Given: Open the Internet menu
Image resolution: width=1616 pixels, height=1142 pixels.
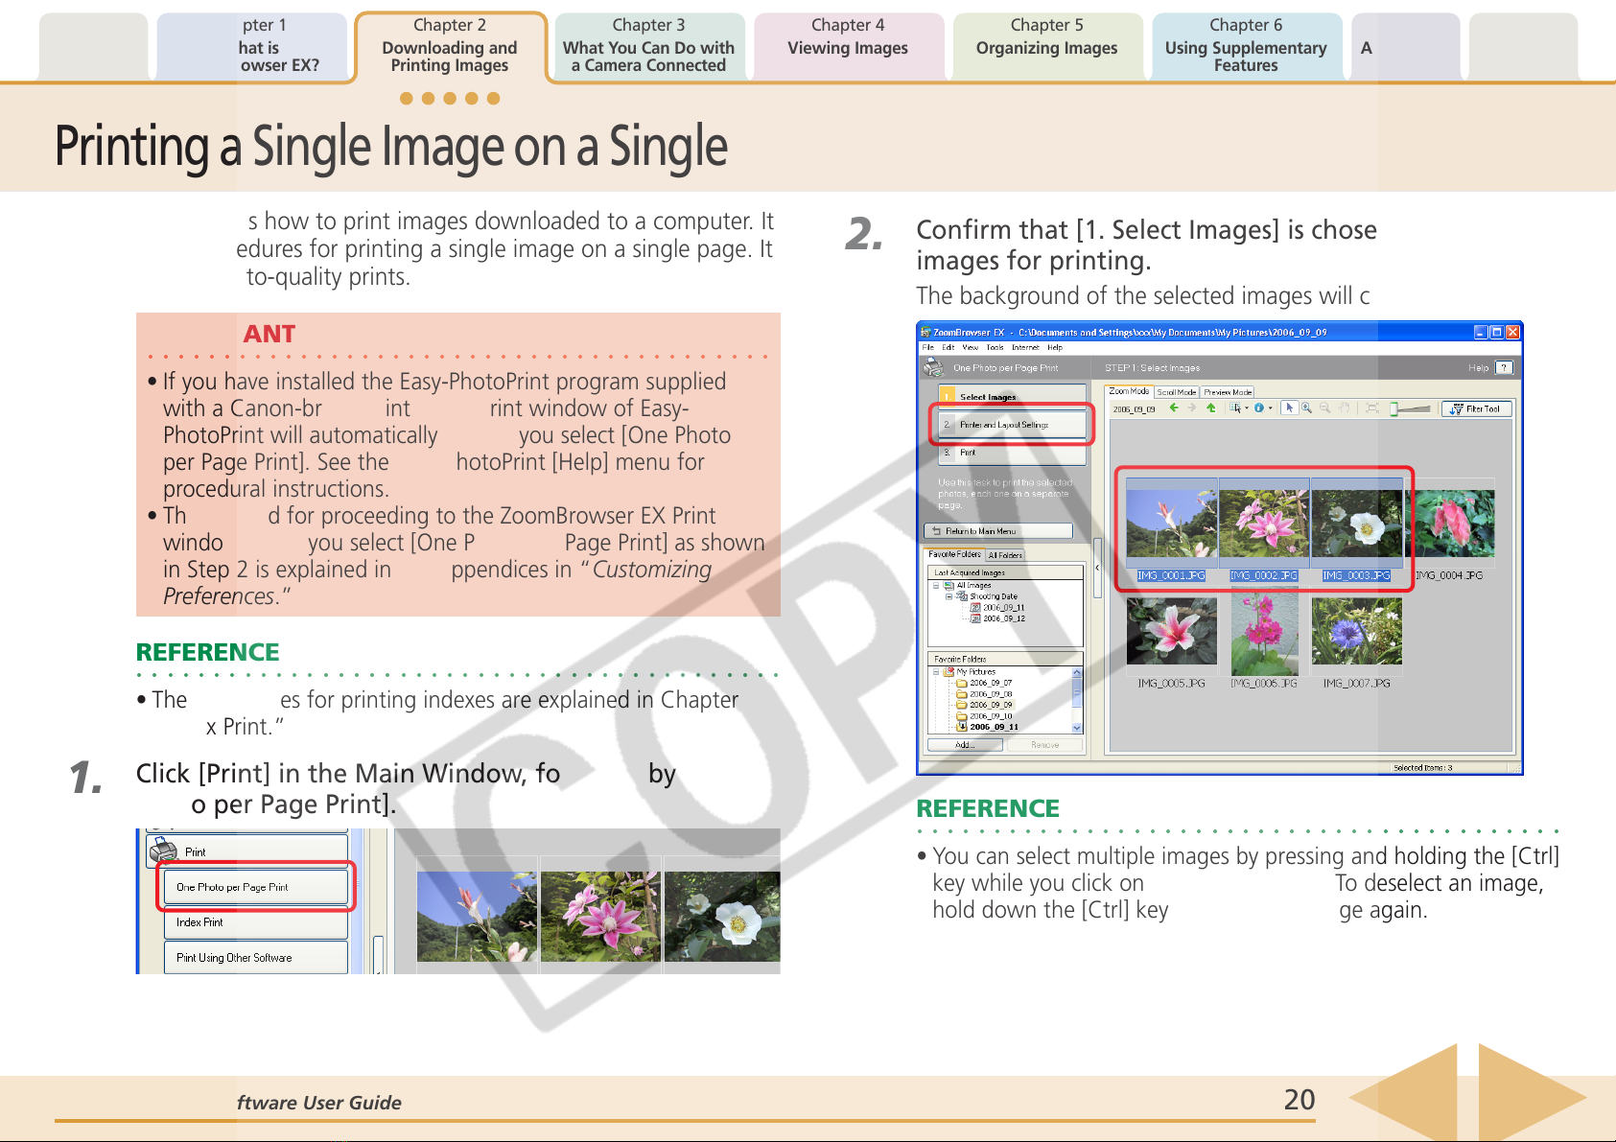Looking at the screenshot, I should (1025, 347).
